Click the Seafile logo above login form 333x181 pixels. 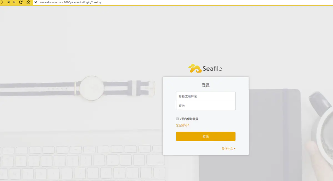pyautogui.click(x=205, y=68)
